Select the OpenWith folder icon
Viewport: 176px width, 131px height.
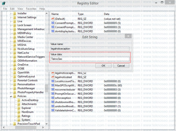point(15,73)
